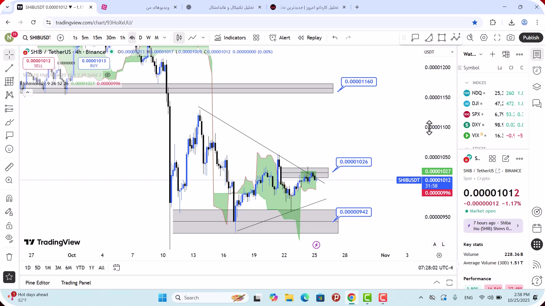Image resolution: width=545 pixels, height=306 pixels.
Task: Select the 1h timeframe
Action: point(122,38)
